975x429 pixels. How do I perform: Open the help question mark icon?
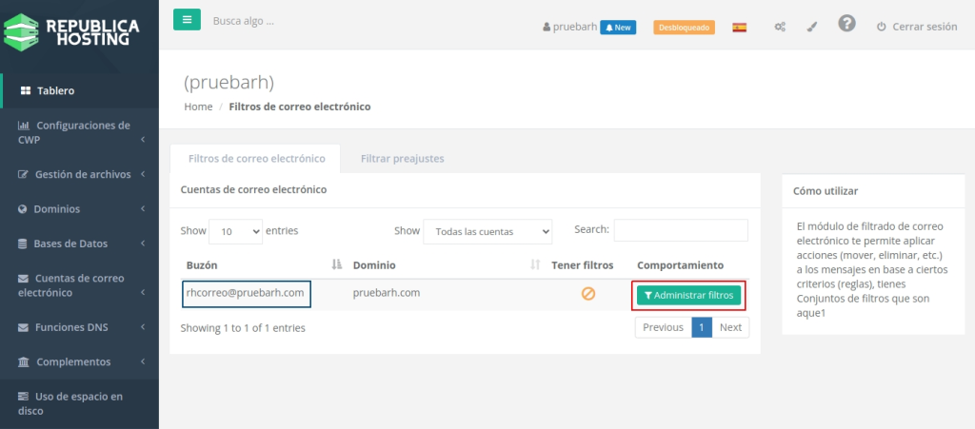846,24
